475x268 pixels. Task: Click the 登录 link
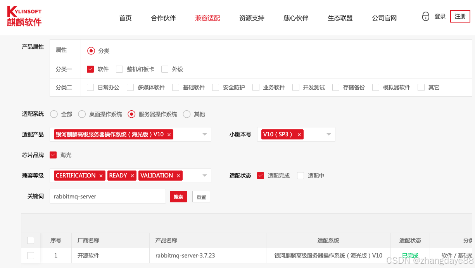pos(440,16)
